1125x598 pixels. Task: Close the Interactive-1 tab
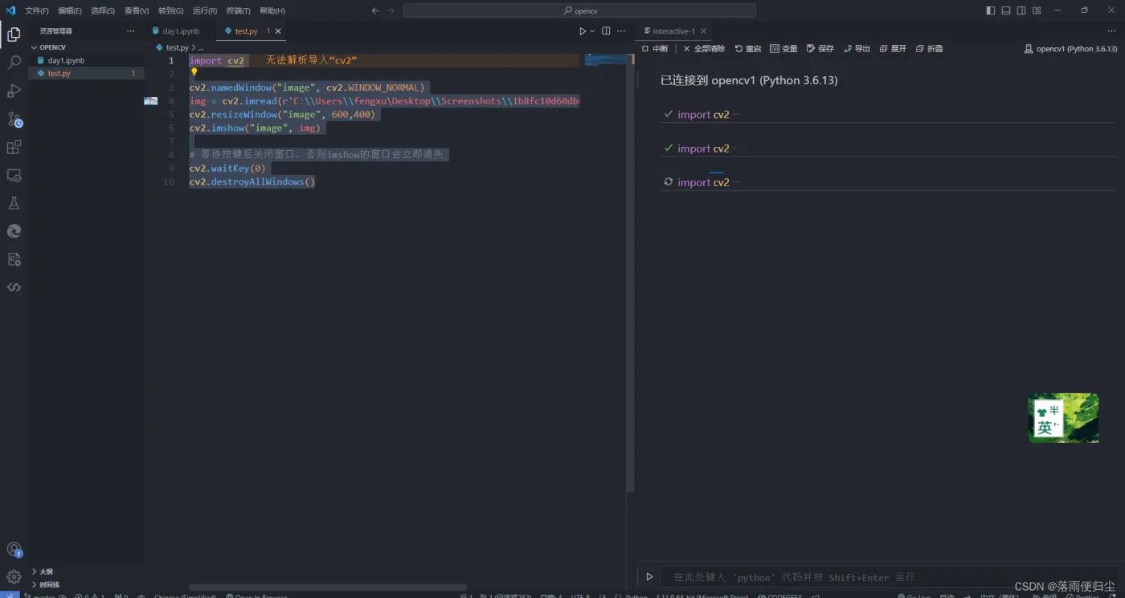pos(703,31)
